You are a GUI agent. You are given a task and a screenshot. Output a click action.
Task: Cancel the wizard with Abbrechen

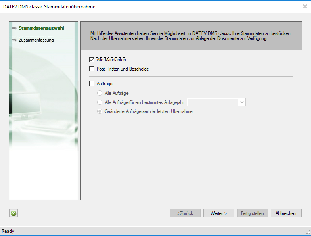(x=286, y=213)
